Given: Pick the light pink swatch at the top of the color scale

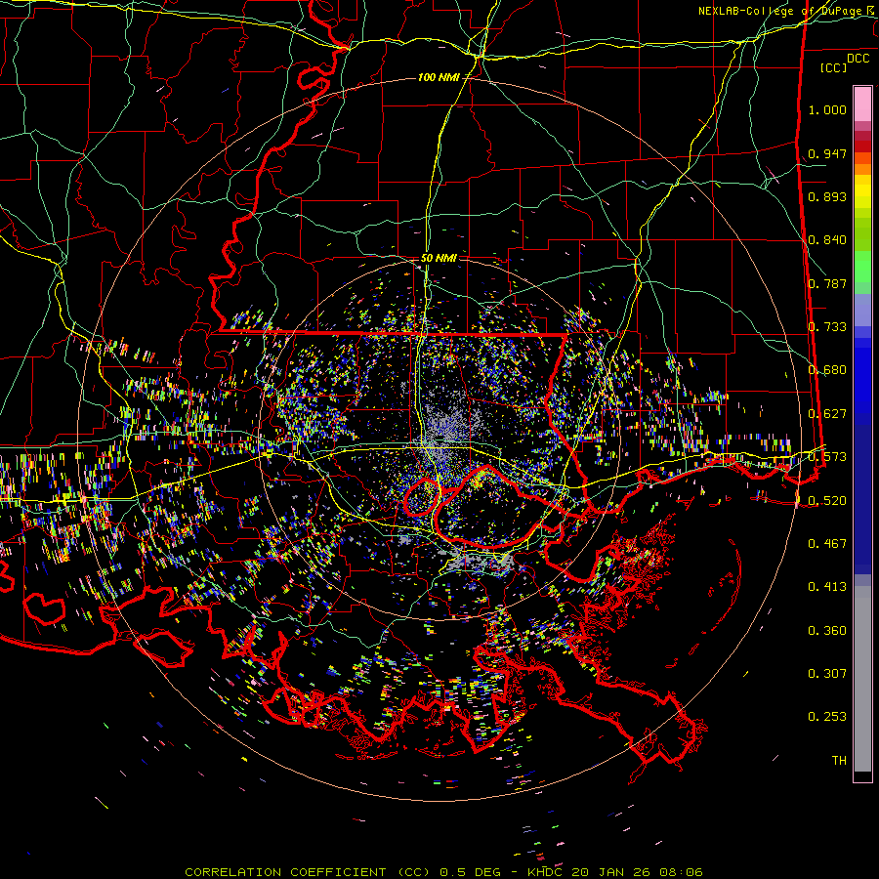Looking at the screenshot, I should coord(862,102).
